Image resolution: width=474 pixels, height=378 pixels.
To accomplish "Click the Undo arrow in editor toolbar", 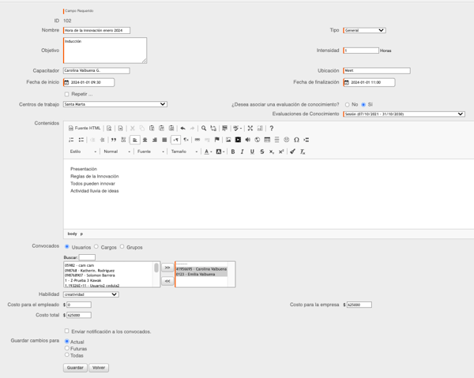I will point(182,128).
